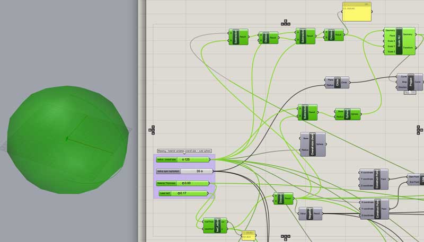Screen dimensions: 424x242
Task: Select the large yellow panel at top
Action: [x=357, y=12]
